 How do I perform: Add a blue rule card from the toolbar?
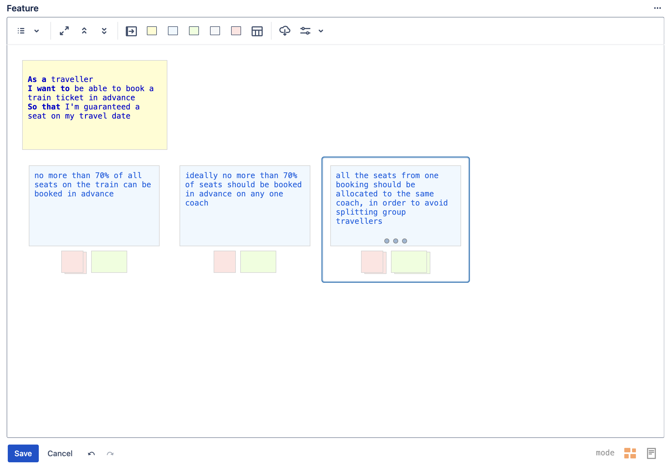pos(173,31)
